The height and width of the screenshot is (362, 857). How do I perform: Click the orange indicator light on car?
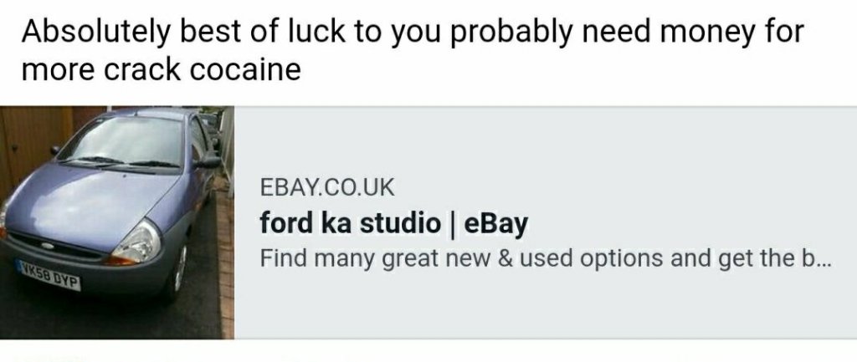(x=117, y=260)
